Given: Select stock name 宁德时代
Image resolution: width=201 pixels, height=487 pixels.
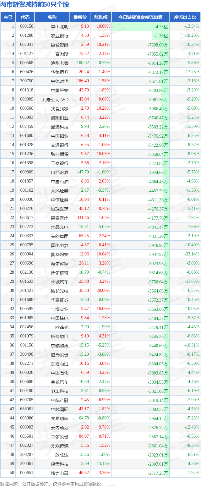Looking at the screenshot, I should coord(60,81).
